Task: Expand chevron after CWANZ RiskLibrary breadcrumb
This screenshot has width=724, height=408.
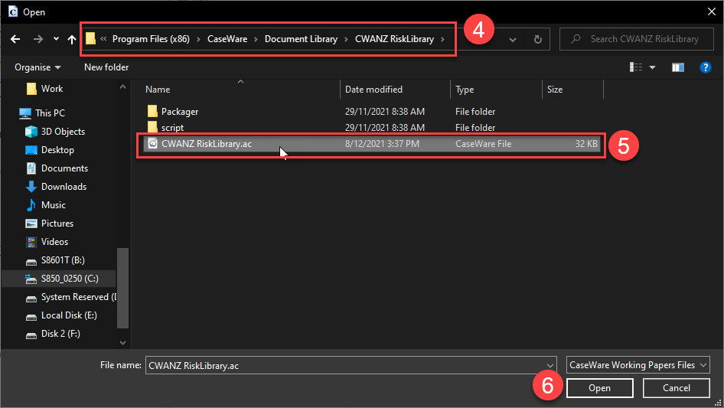Action: click(x=442, y=39)
